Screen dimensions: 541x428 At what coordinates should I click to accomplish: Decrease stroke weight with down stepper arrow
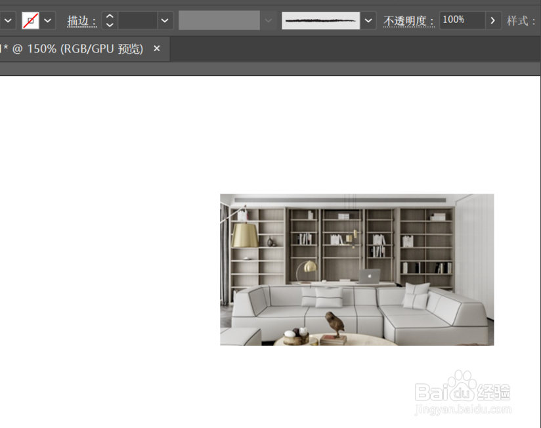[x=110, y=25]
